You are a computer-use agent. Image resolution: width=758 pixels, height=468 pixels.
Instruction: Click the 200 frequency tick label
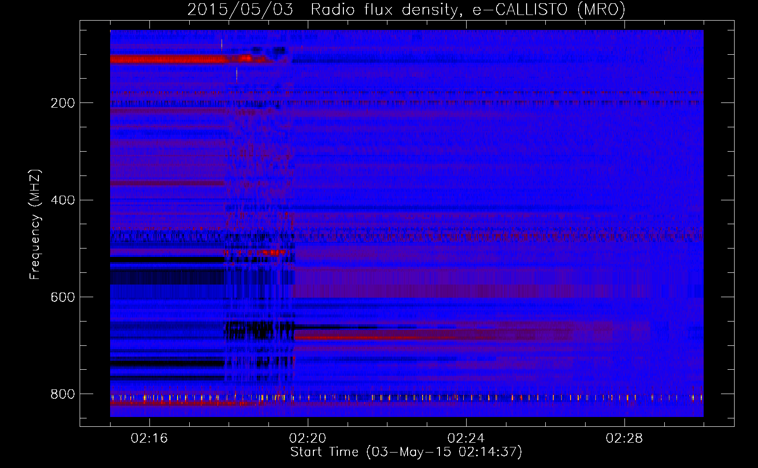coord(63,102)
